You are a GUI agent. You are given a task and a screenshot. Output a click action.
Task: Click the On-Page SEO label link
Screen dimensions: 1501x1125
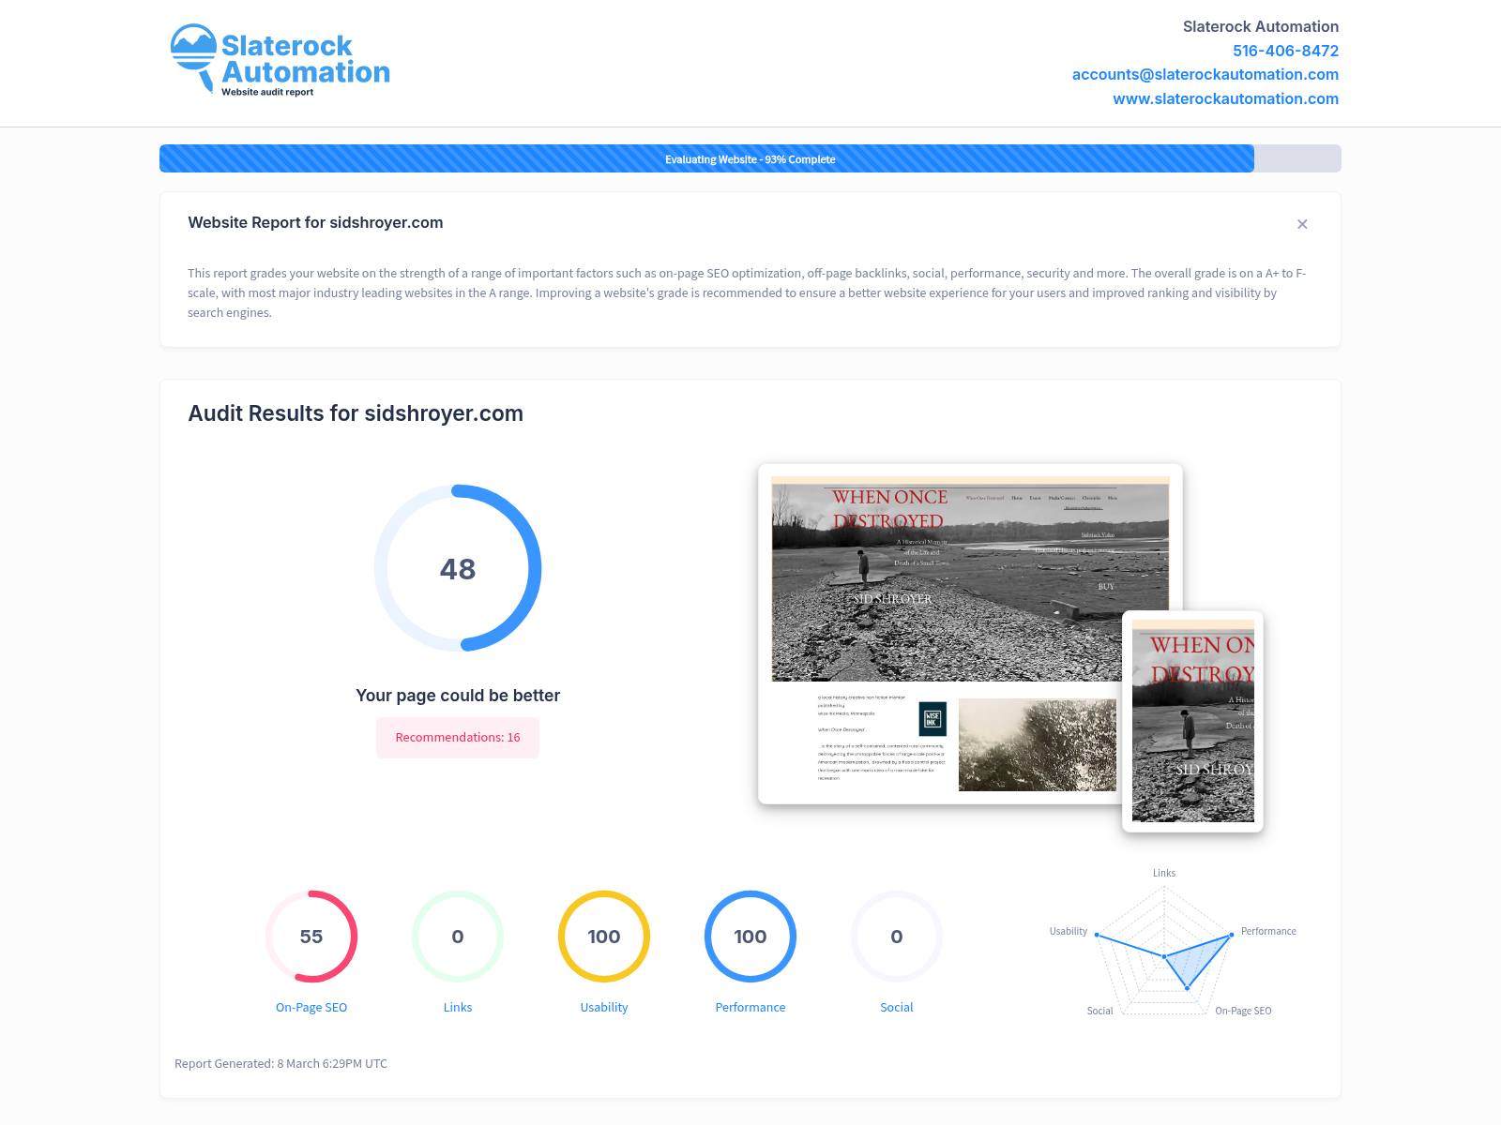pyautogui.click(x=311, y=1007)
